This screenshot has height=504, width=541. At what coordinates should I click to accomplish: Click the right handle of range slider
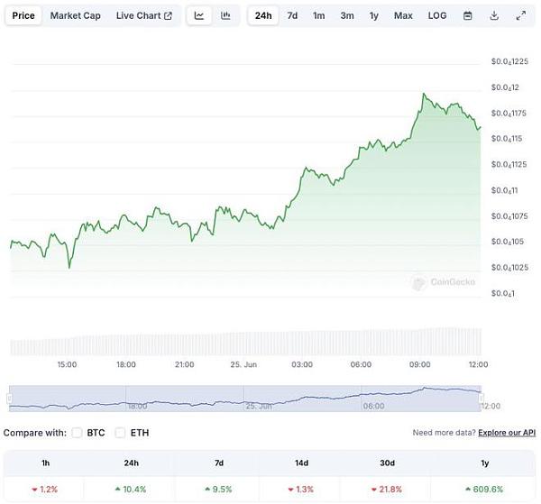coord(481,399)
